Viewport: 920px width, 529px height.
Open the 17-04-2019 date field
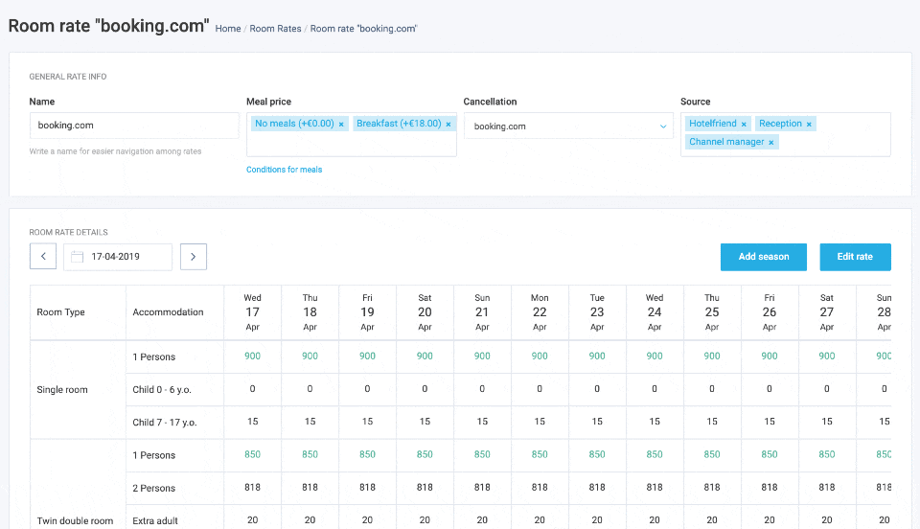click(117, 256)
